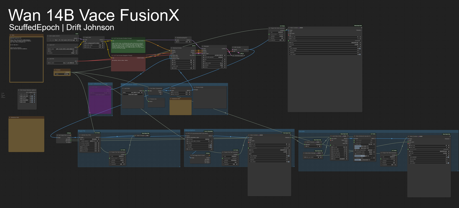
Task: Collapse the RIFE VFI node
Action: coord(186,133)
